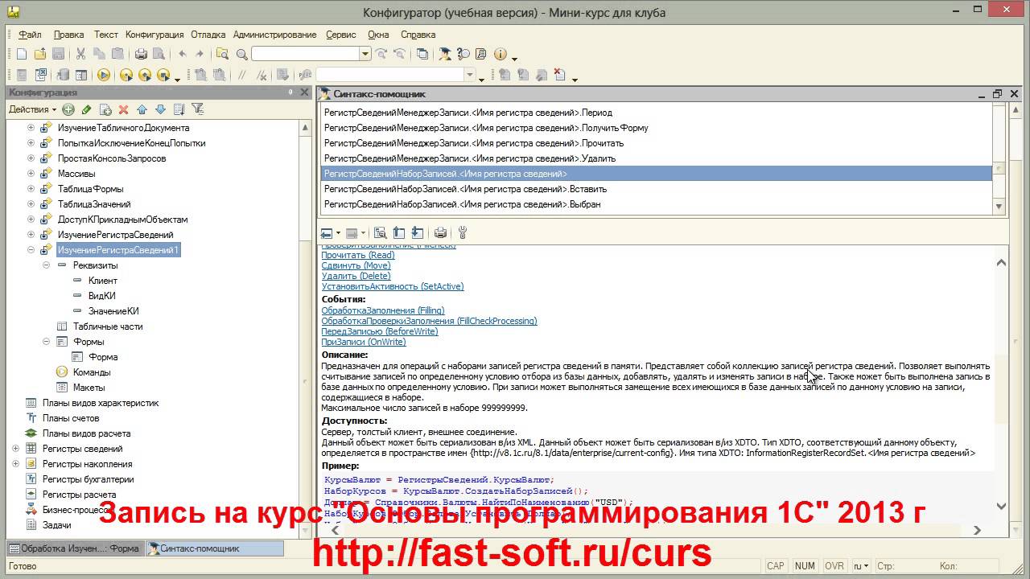Screen dimensions: 1030x579
Task: Click the round Info icon in main toolbar
Action: click(x=500, y=54)
